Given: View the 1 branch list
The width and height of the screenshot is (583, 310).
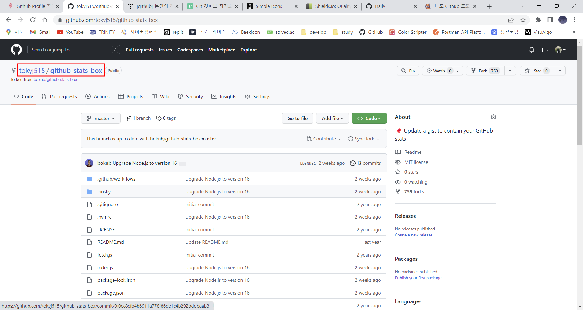Looking at the screenshot, I should click(x=138, y=118).
